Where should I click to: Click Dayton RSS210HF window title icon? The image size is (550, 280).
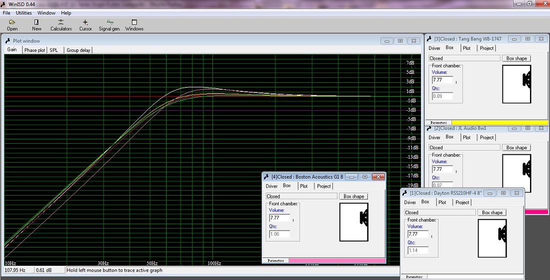click(405, 193)
